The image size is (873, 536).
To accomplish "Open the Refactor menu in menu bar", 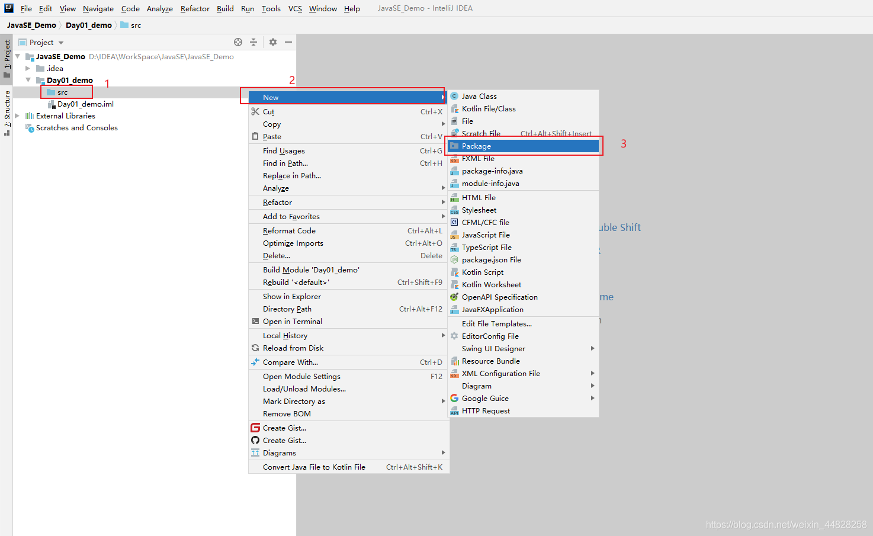I will coord(195,8).
